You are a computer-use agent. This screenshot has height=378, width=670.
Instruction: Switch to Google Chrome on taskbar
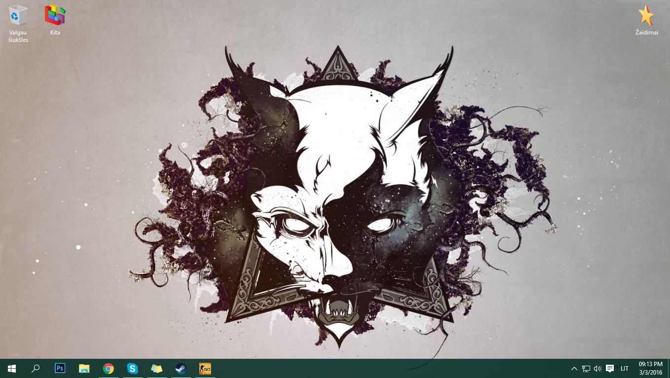pyautogui.click(x=108, y=368)
